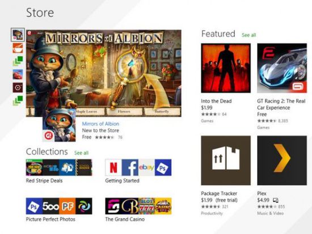Click See all next to Featured
312x234 pixels.
click(x=248, y=35)
